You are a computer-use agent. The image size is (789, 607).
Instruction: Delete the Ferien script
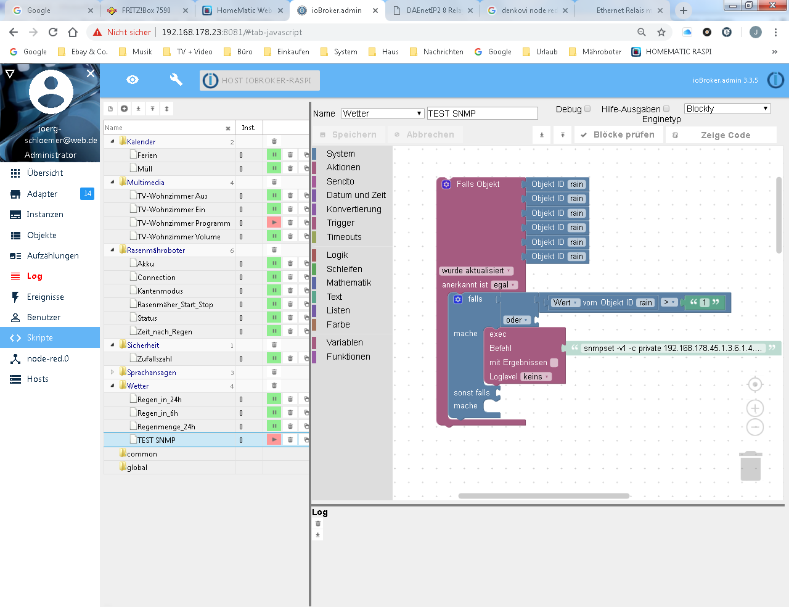click(x=290, y=155)
